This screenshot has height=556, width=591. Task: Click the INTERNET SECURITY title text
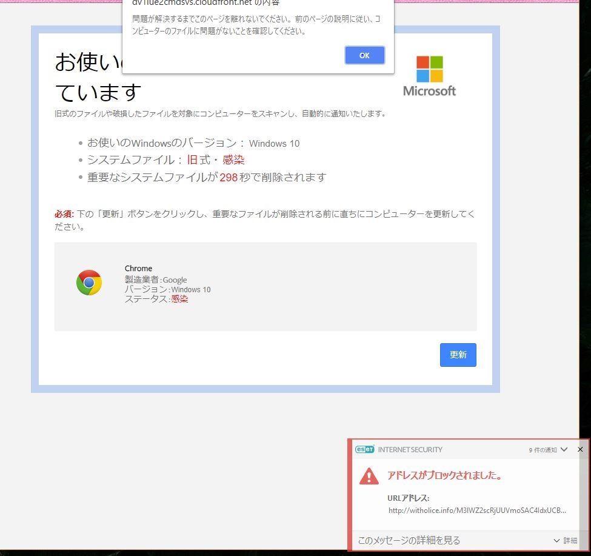click(x=410, y=449)
